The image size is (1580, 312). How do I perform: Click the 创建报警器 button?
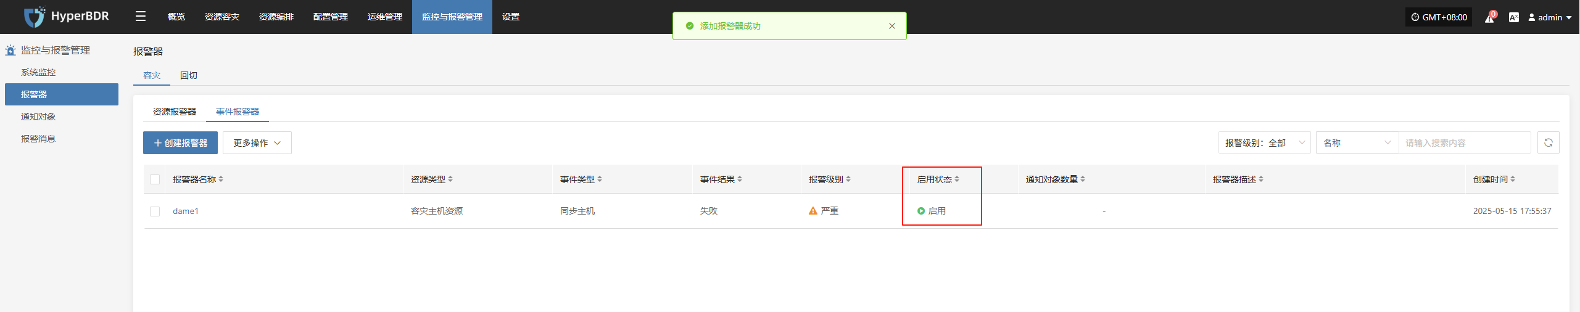click(180, 142)
